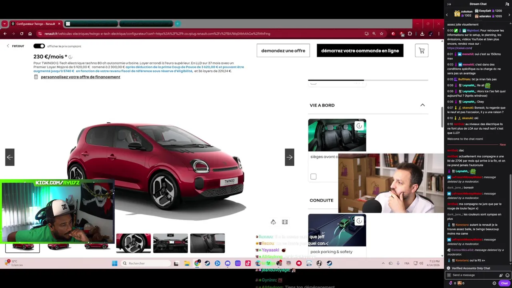Collapse the Stream Chat panel

click(449, 4)
